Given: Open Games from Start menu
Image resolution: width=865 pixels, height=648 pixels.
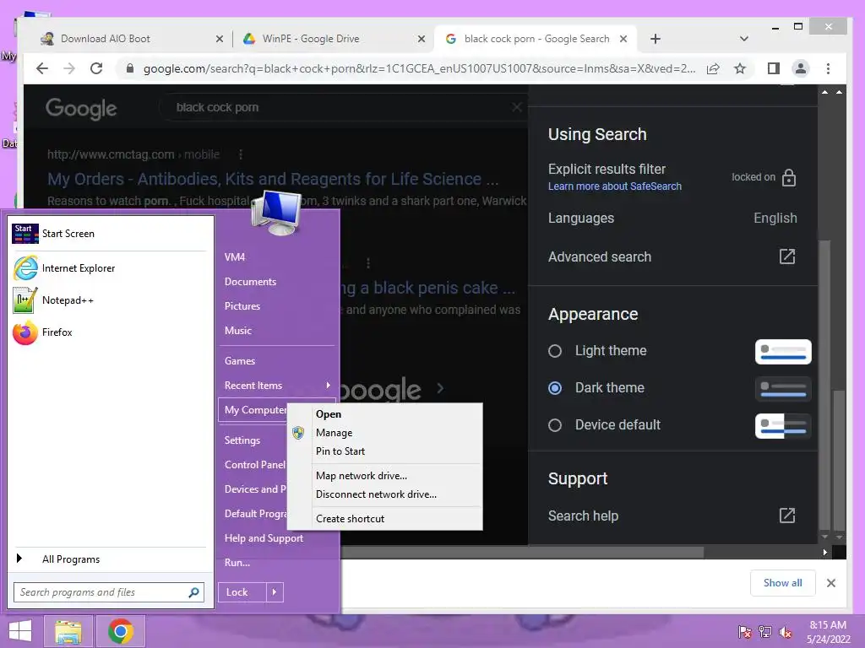Looking at the screenshot, I should [239, 361].
